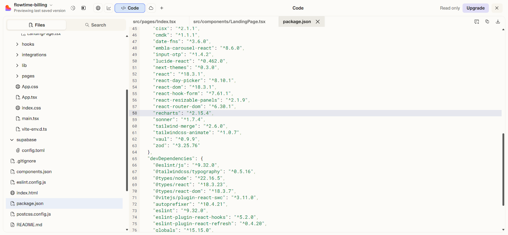
Task: Switch to the Search tab
Action: pos(96,25)
